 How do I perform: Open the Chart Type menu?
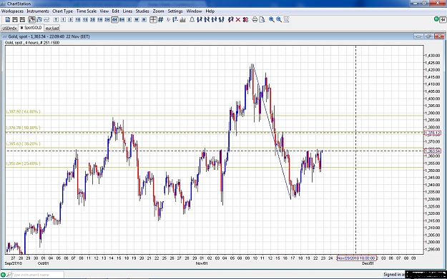point(62,11)
